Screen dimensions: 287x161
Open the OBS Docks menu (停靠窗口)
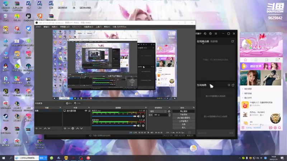(65, 27)
